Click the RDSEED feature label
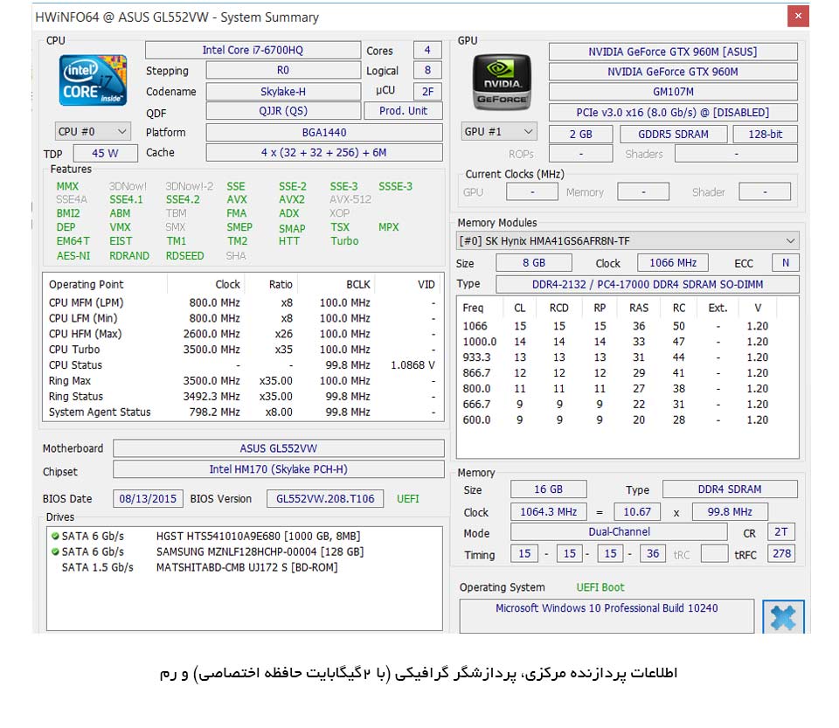The height and width of the screenshot is (728, 839). pos(184,256)
